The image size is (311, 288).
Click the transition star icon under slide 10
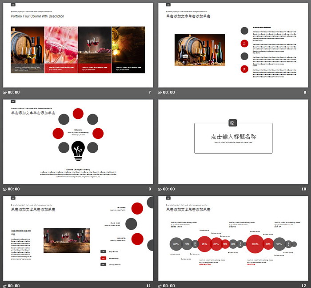click(160, 189)
